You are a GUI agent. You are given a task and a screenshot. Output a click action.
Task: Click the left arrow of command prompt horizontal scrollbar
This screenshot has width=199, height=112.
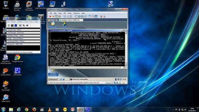click(x=49, y=67)
